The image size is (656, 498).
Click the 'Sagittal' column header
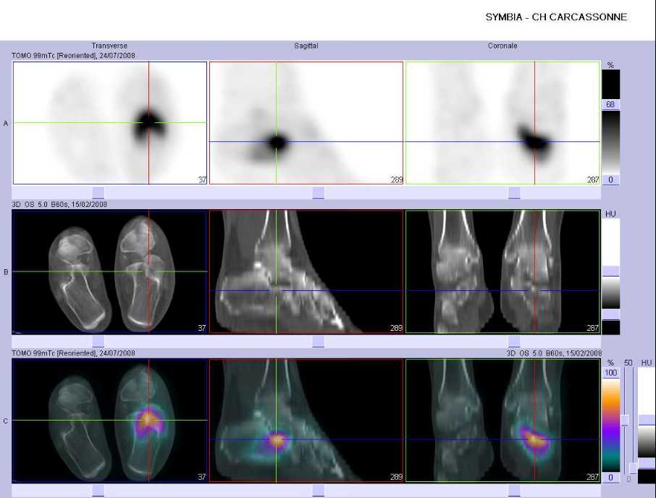coord(306,46)
